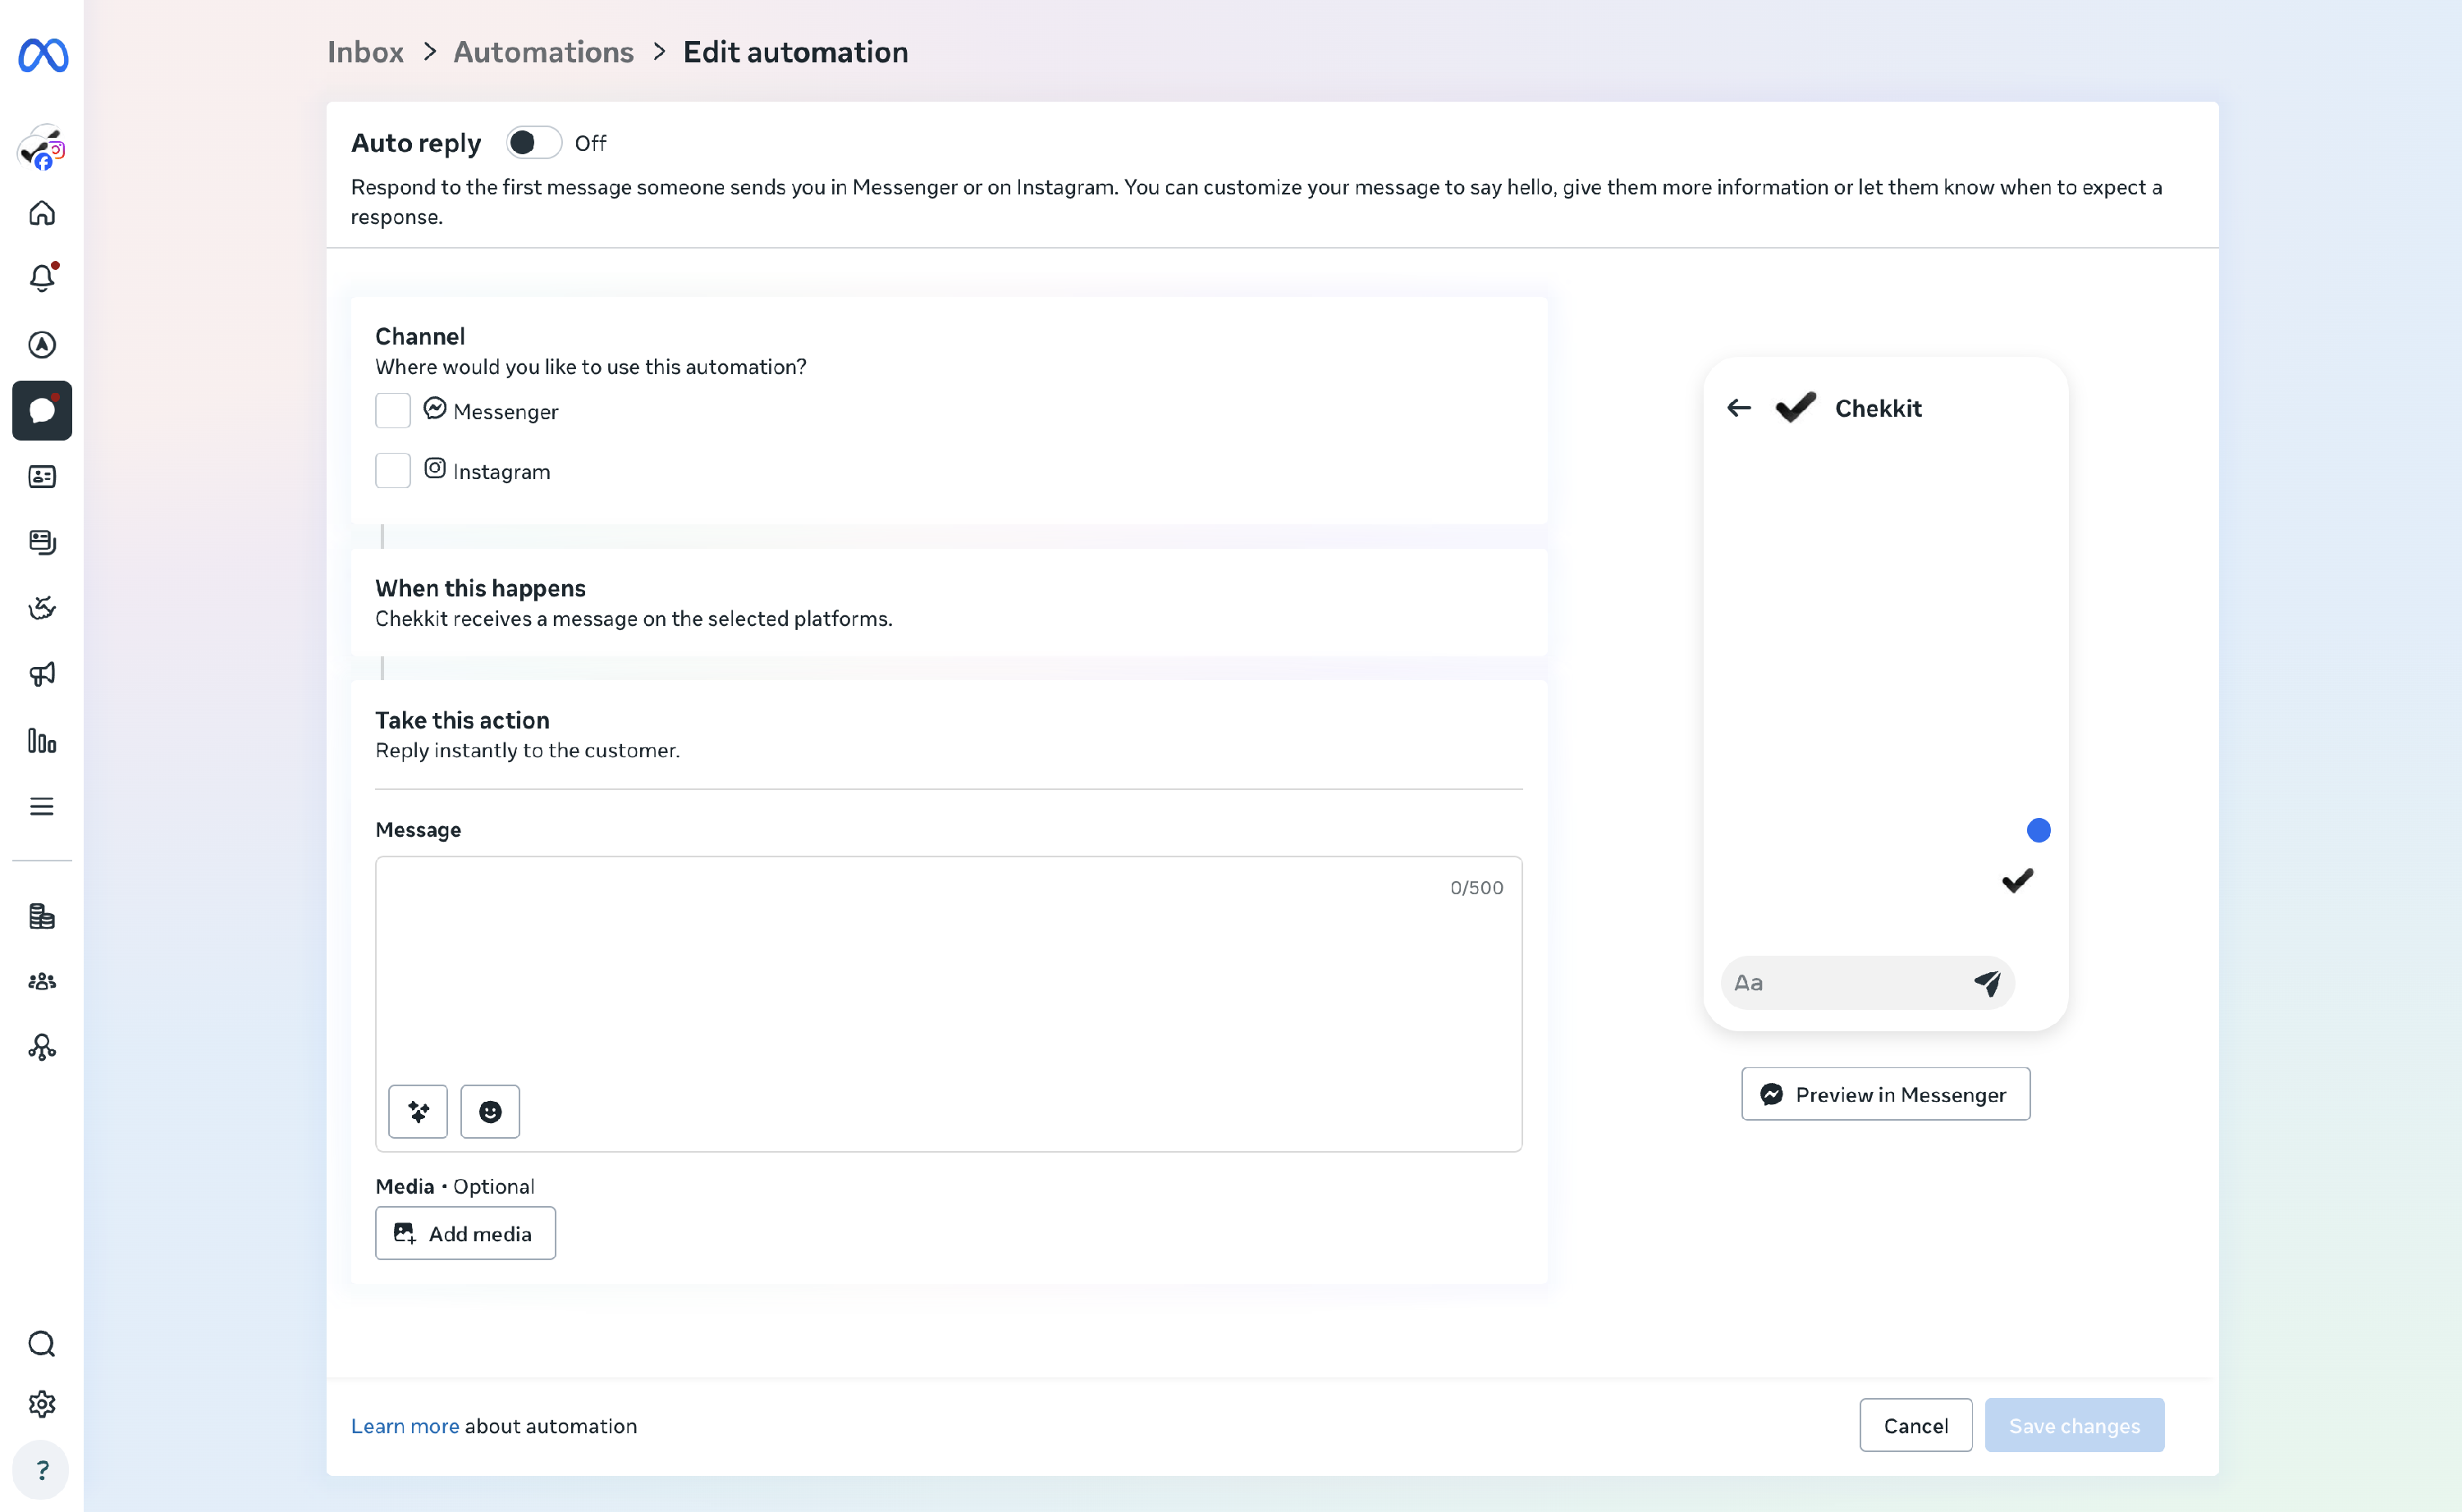This screenshot has height=1512, width=2462.
Task: Go to Automations breadcrumb
Action: point(543,52)
